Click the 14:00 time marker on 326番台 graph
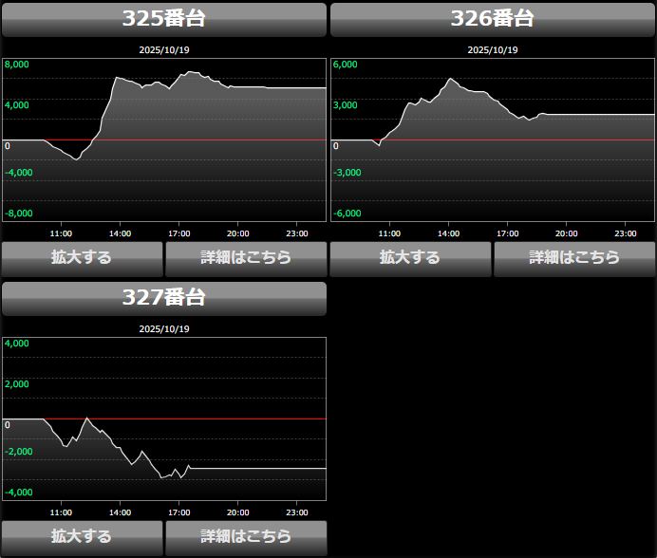The image size is (657, 558). coord(448,233)
